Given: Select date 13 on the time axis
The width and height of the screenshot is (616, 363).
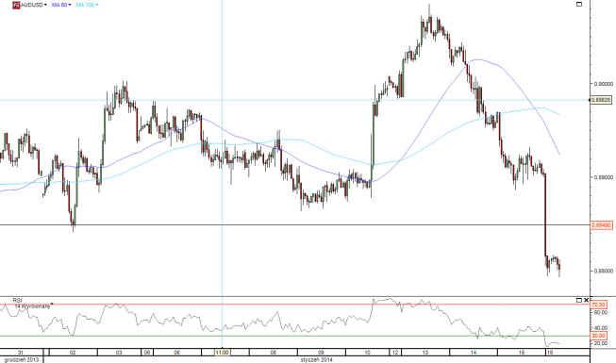Looking at the screenshot, I should (x=425, y=353).
